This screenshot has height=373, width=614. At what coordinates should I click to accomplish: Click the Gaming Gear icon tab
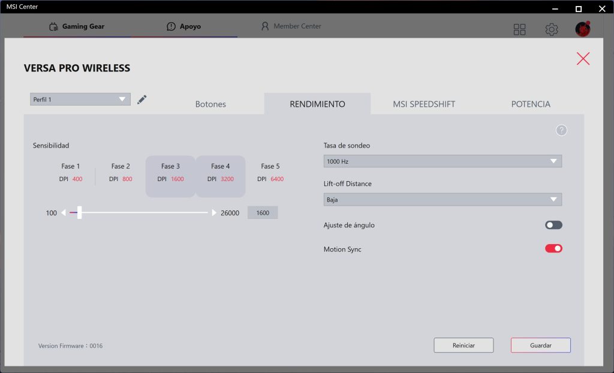coord(77,26)
